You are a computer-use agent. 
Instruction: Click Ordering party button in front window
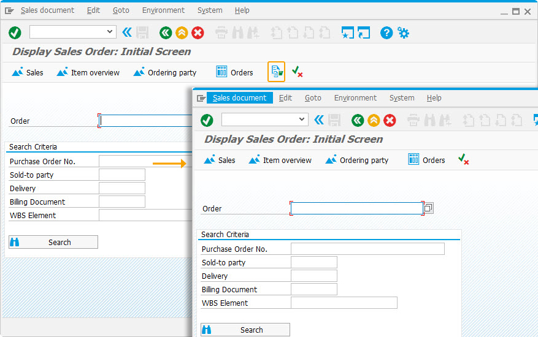[357, 160]
